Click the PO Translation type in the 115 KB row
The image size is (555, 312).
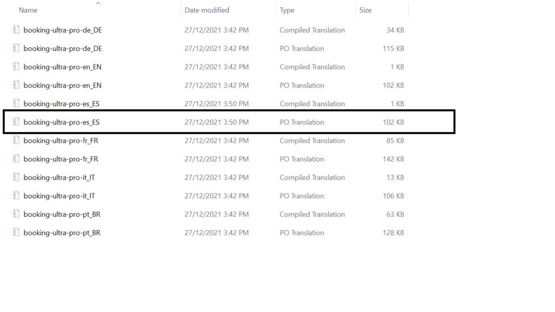[x=302, y=48]
